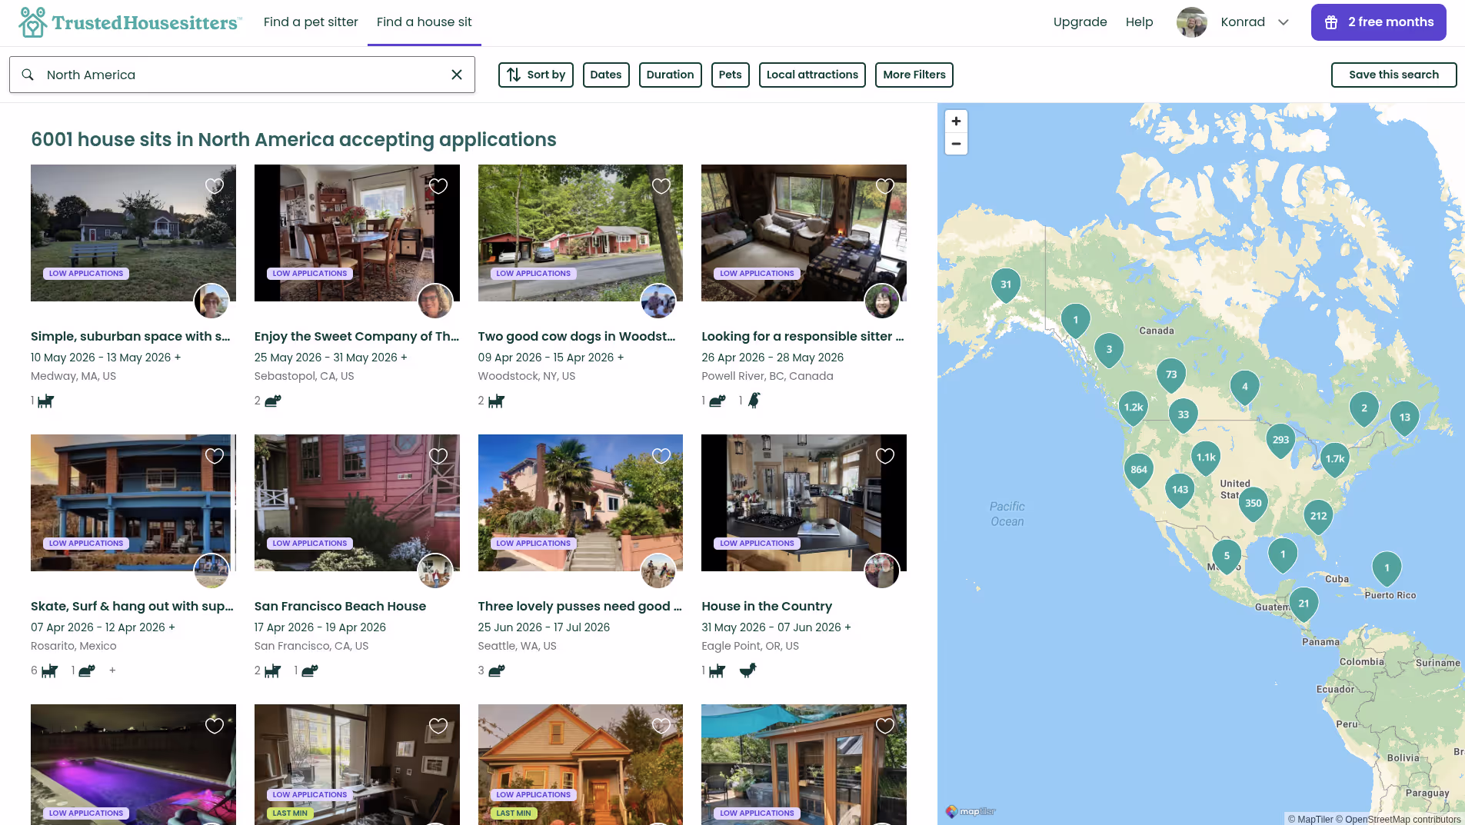Click the map cluster marker 21
This screenshot has width=1465, height=825.
click(x=1304, y=604)
